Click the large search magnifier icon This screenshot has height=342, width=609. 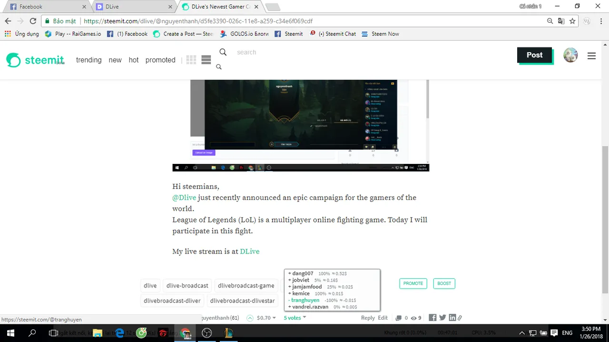223,52
